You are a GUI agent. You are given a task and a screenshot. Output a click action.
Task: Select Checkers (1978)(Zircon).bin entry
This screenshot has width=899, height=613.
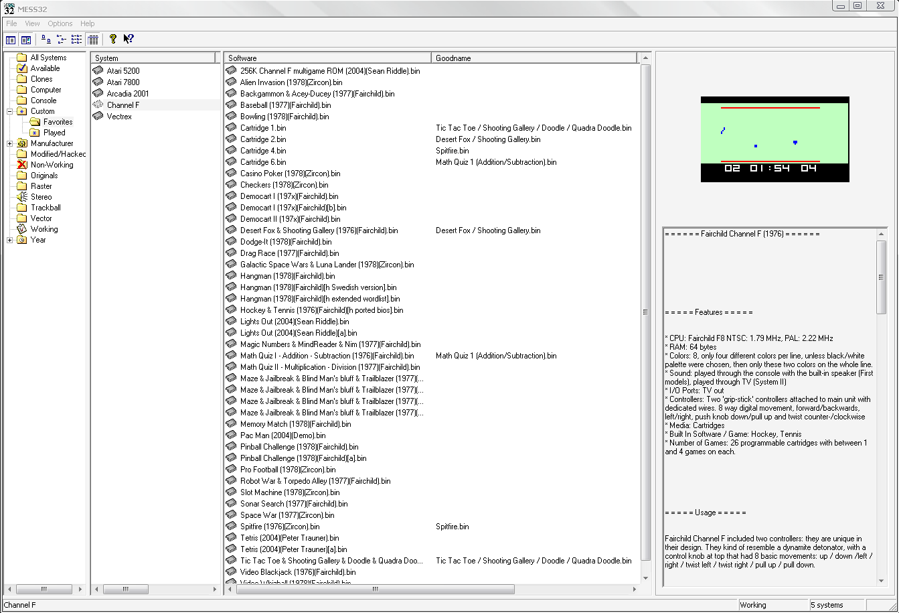coord(284,184)
